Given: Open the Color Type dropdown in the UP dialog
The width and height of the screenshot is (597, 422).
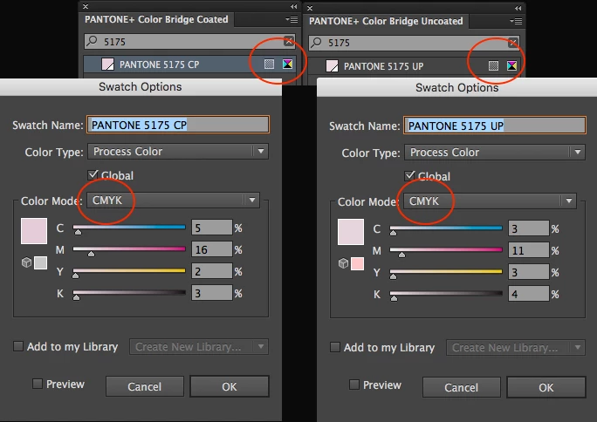Looking at the screenshot, I should (x=495, y=152).
